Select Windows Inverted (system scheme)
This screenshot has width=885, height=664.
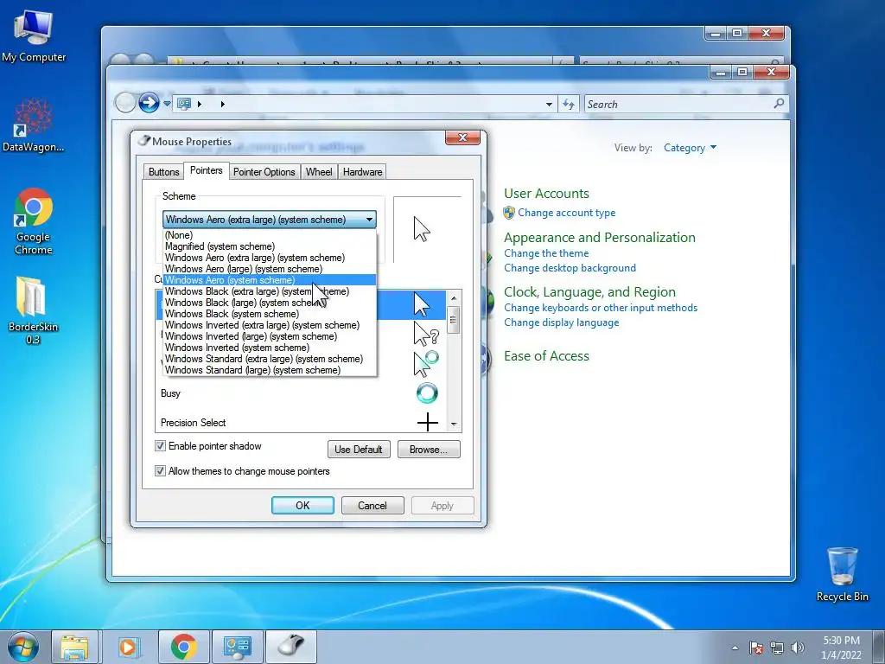pos(270,348)
